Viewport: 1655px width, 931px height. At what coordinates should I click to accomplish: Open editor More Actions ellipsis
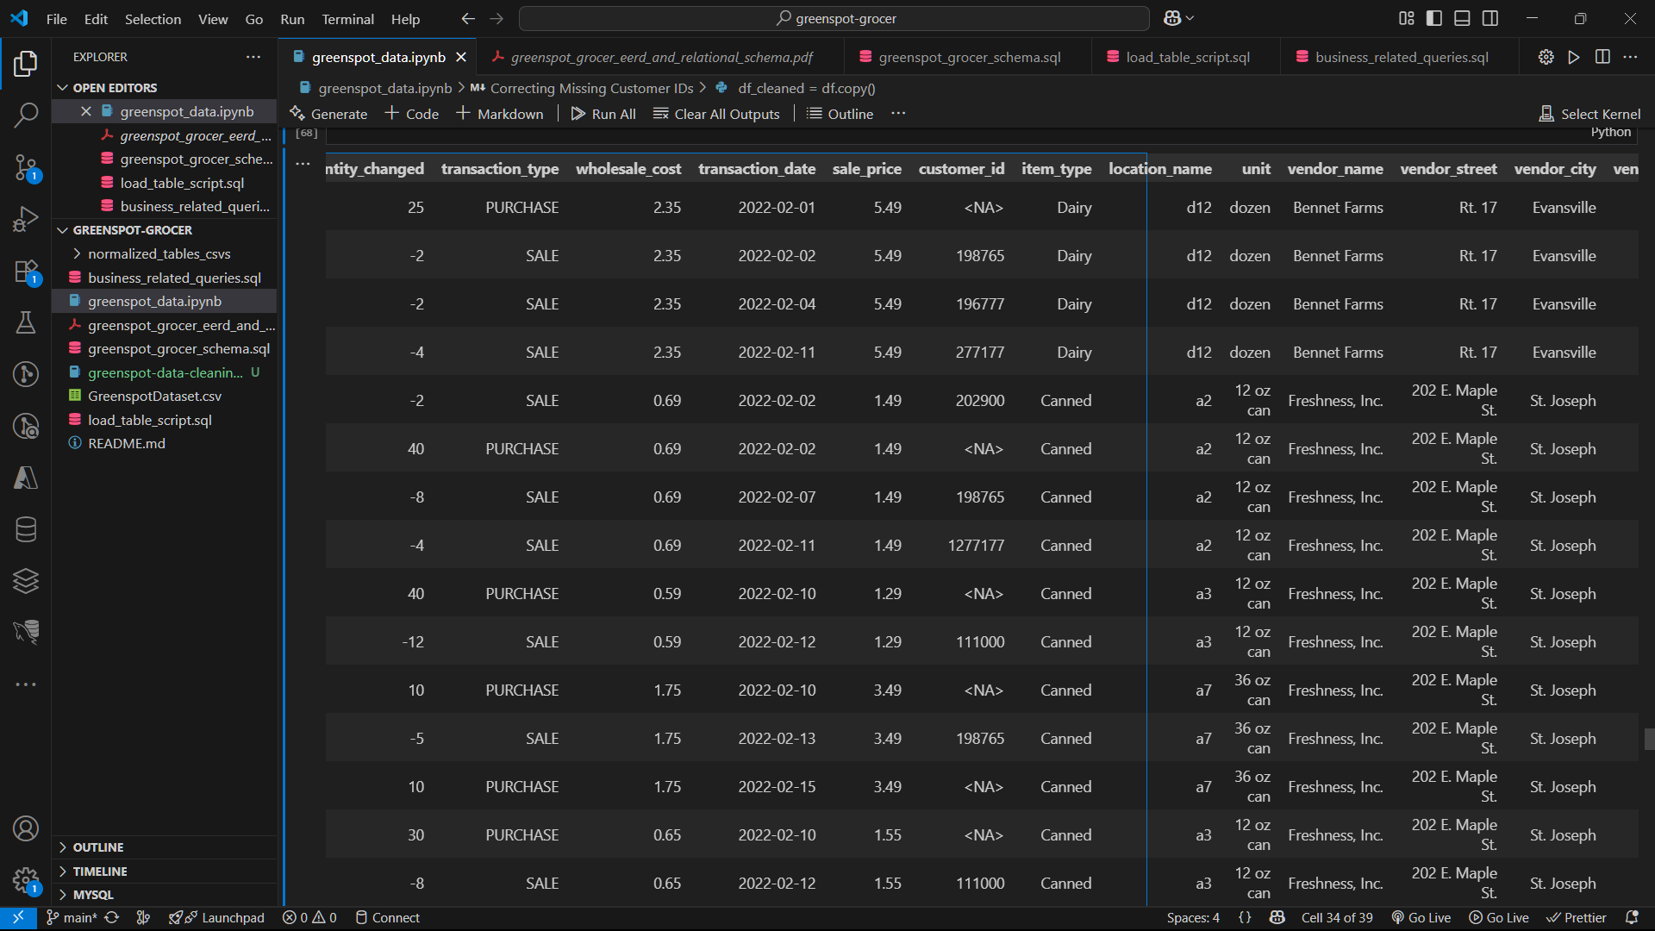coord(1630,57)
